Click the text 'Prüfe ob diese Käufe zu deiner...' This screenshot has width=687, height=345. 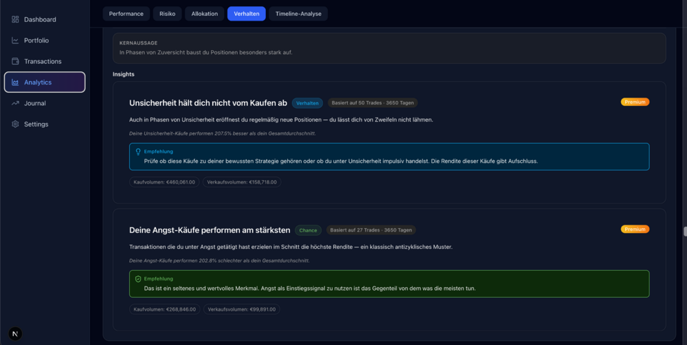(x=341, y=161)
